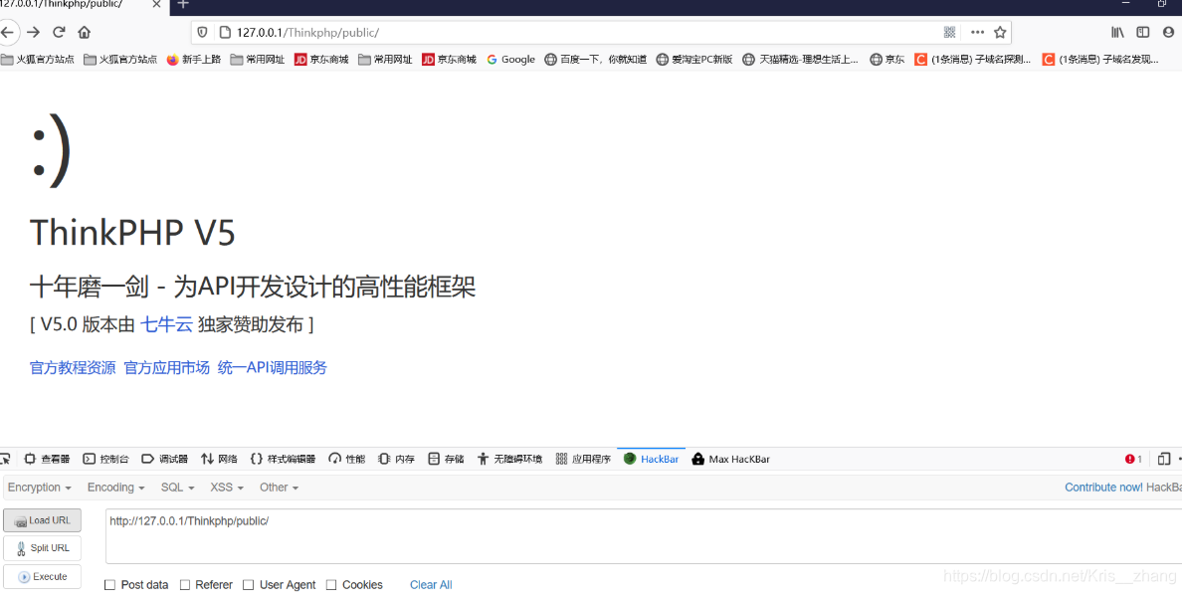Viewport: 1185px width, 594px height.
Task: Click the Split URL button
Action: point(43,548)
